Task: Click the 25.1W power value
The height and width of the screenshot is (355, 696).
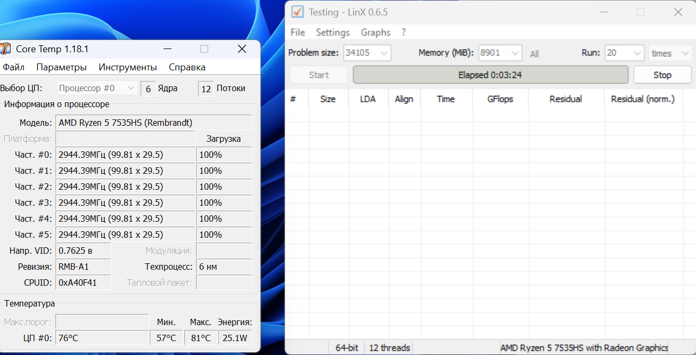Action: click(x=235, y=338)
